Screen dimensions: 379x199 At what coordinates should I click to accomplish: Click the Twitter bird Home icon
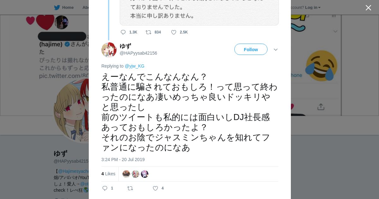(57, 8)
